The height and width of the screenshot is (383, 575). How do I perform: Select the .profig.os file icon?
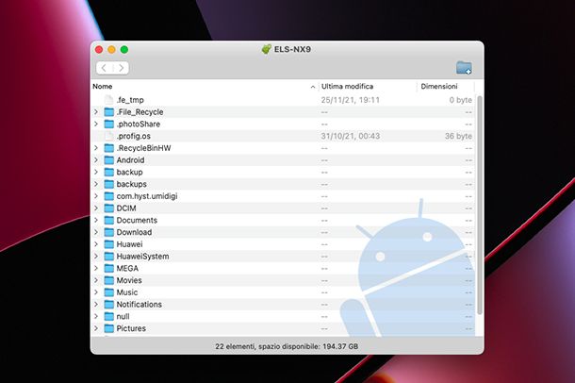click(x=109, y=136)
